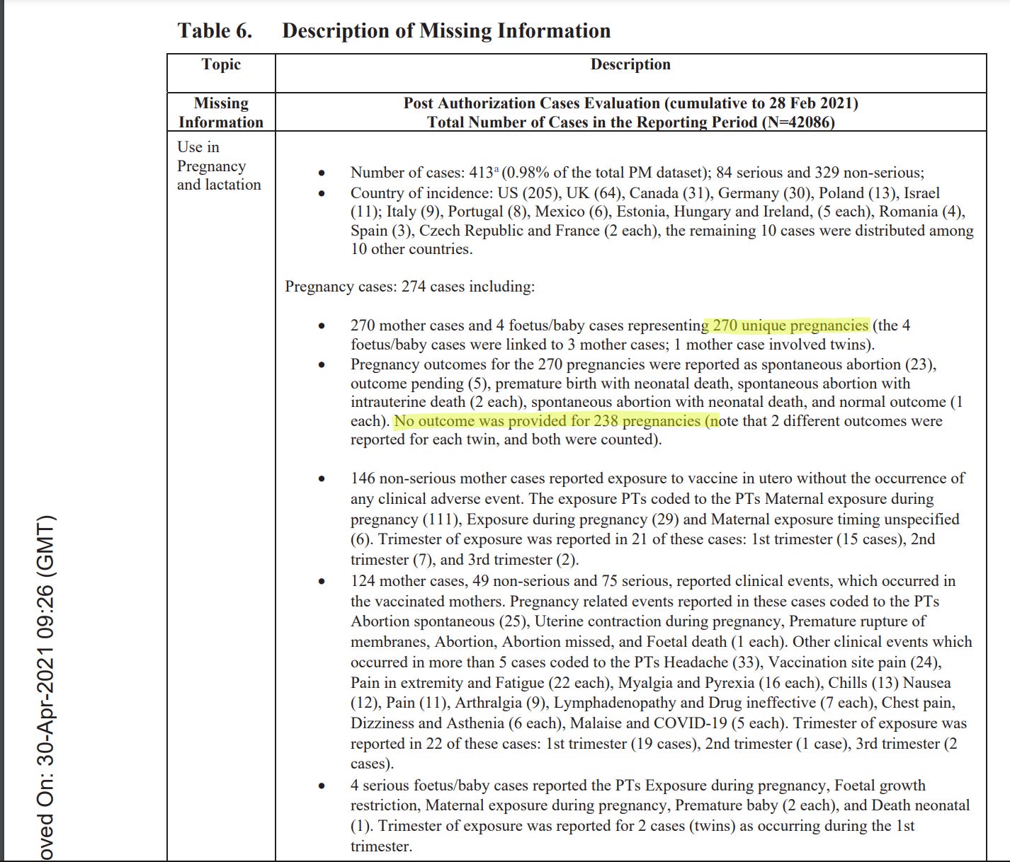
Task: Click 'Total Number of Cases in the Reporting Period (N=42086)'
Action: pos(630,122)
